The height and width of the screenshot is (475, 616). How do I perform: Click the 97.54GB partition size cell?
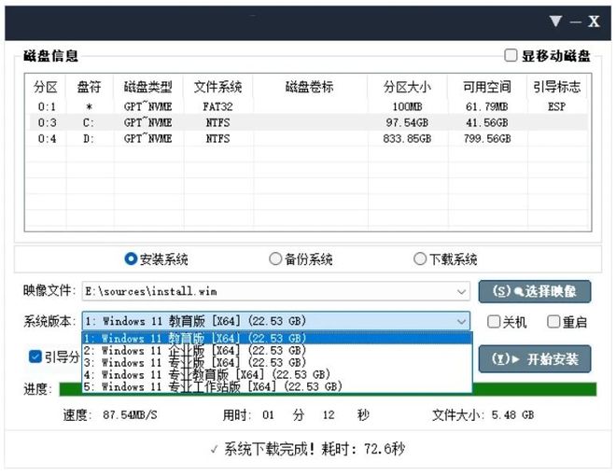pyautogui.click(x=407, y=122)
